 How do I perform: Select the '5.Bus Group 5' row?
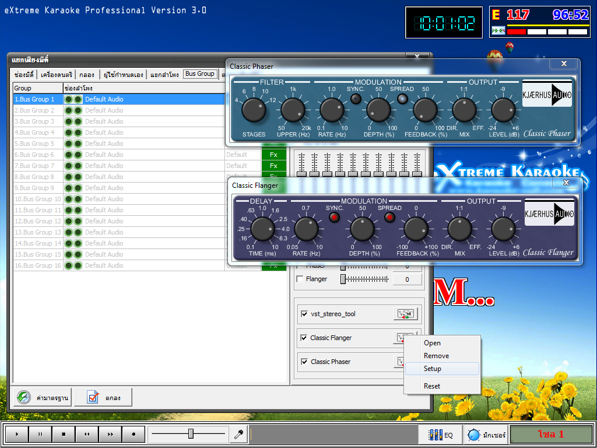[x=119, y=143]
